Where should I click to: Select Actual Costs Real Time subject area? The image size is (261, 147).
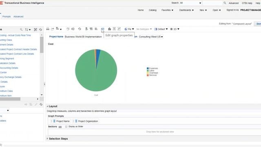[15, 36]
